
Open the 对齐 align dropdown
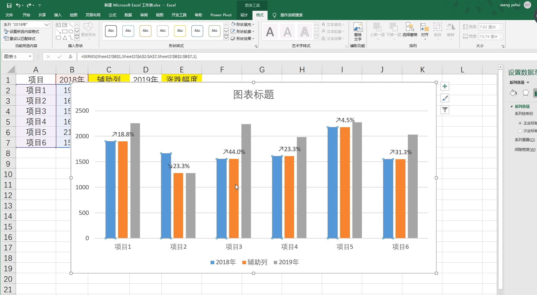(x=425, y=31)
